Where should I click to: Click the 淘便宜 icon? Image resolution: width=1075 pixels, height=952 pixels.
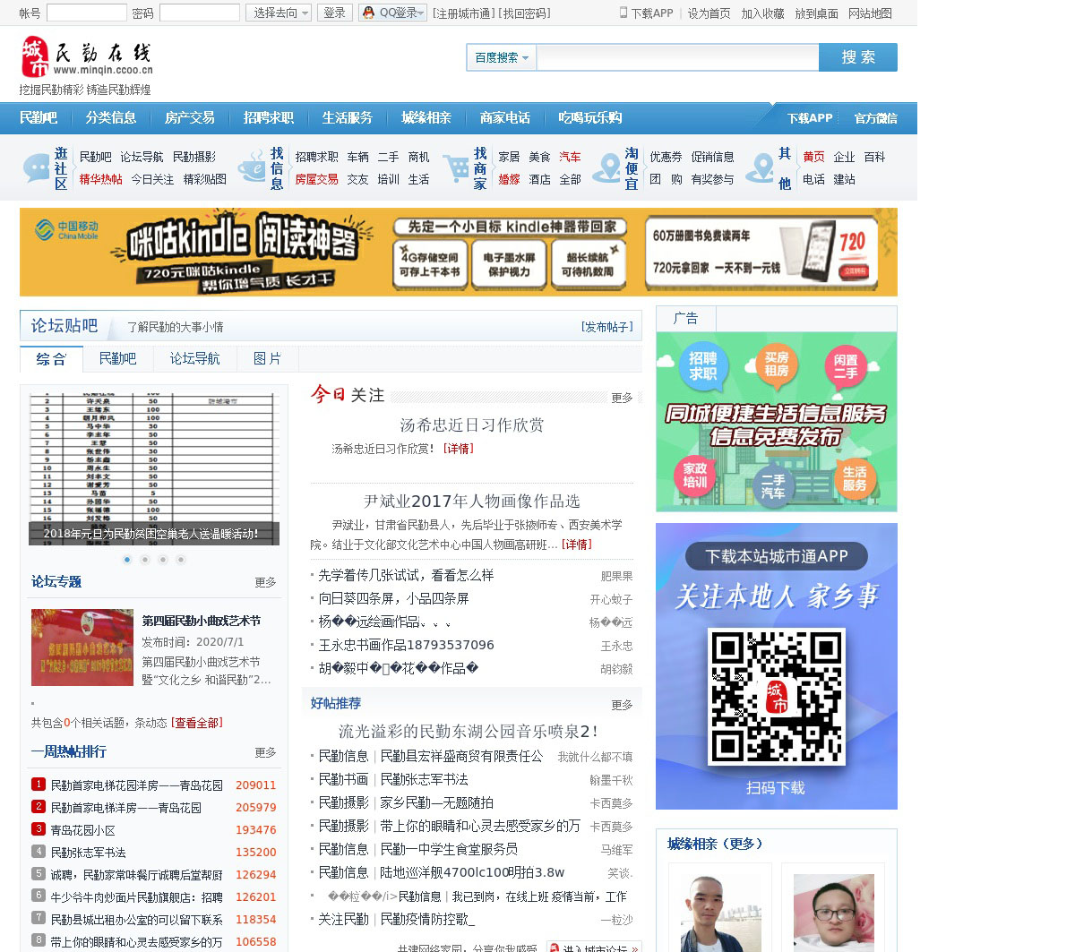tap(606, 167)
